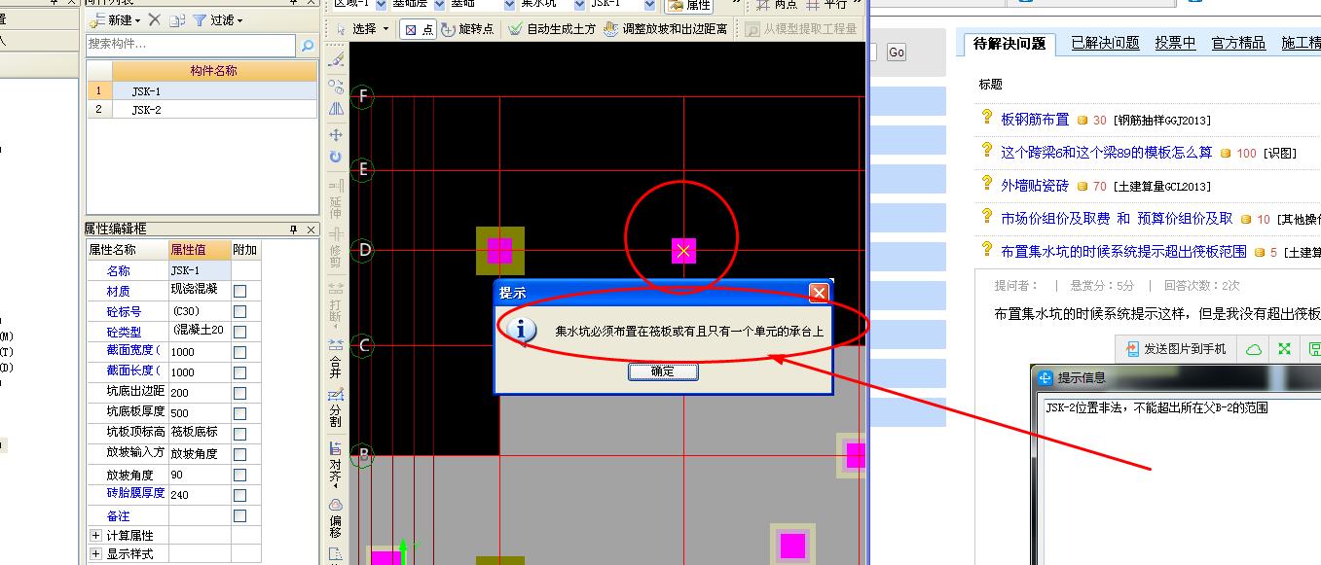Screen dimensions: 1321x565
Task: Click the 偏移 offset tool
Action: coord(336,518)
